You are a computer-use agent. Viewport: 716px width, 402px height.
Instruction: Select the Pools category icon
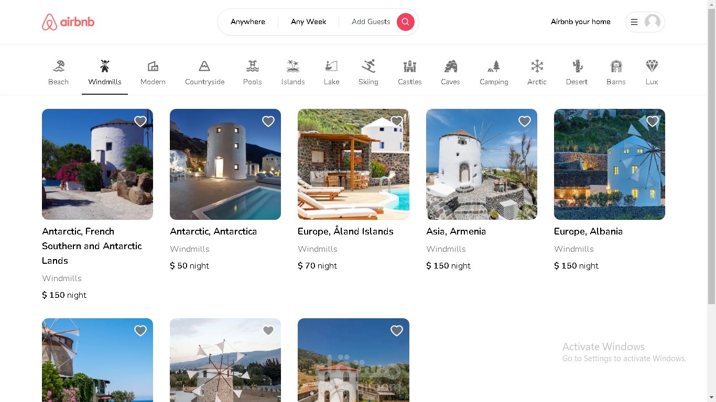[253, 66]
